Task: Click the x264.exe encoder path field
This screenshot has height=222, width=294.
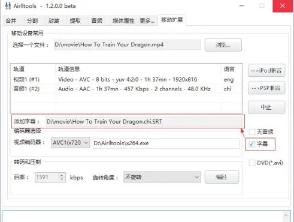Action: coord(166,143)
